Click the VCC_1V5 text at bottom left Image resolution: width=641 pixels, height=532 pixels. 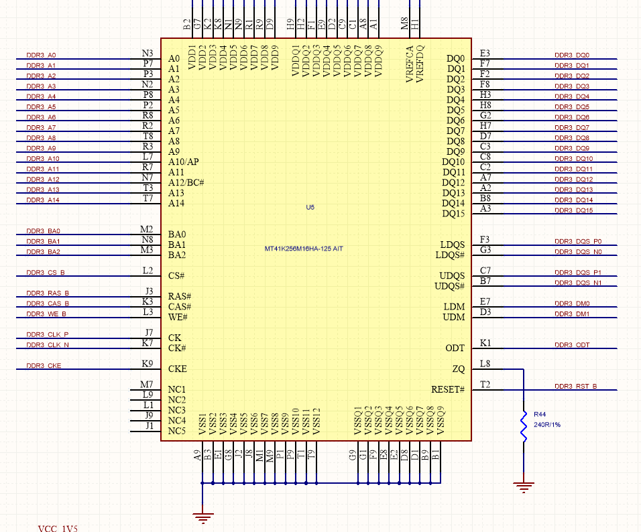58,528
